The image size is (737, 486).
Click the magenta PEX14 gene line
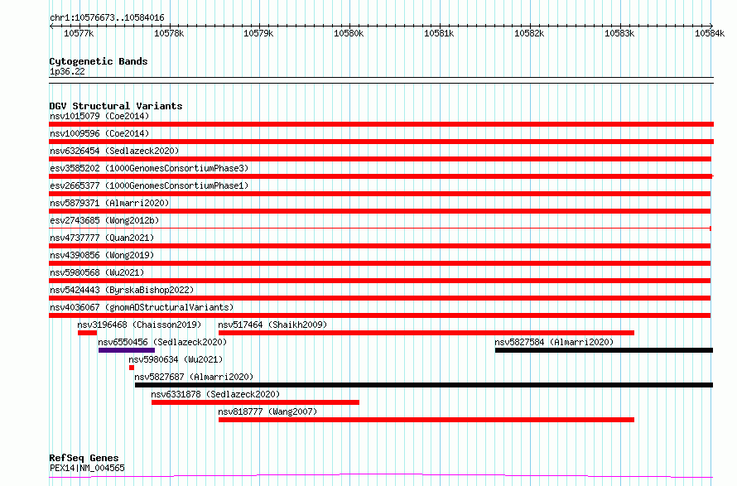pyautogui.click(x=381, y=476)
